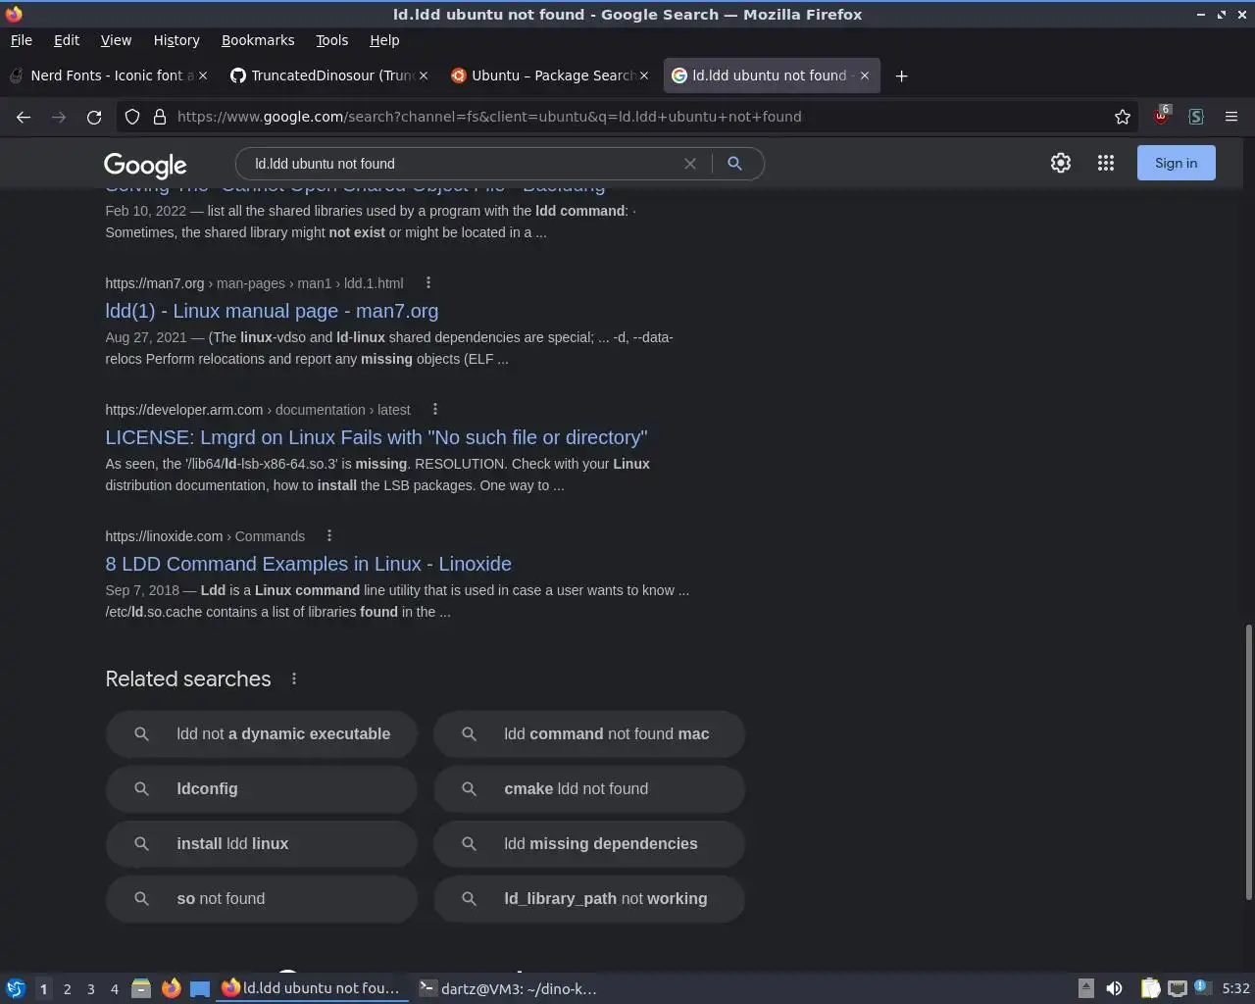
Task: Click the 5:32 taskbar clock
Action: pos(1235,988)
